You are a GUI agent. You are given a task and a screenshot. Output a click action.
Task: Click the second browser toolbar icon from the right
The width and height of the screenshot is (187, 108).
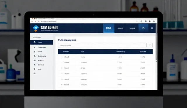pyautogui.click(x=150, y=21)
